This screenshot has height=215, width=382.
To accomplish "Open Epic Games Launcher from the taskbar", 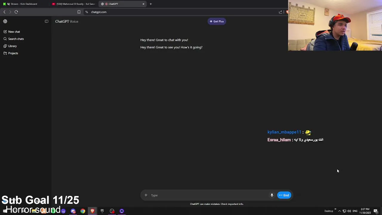I will pyautogui.click(x=102, y=211).
